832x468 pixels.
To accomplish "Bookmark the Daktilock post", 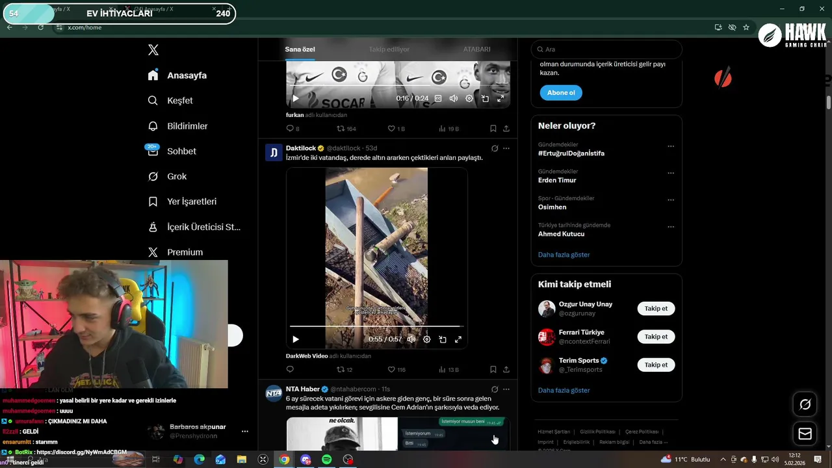I will [x=493, y=369].
